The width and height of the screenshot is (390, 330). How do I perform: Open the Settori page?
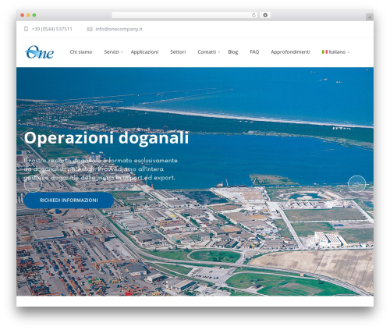pos(178,52)
